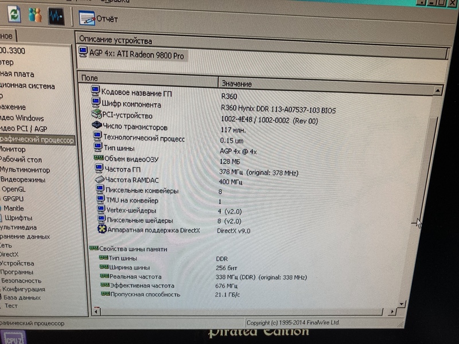
Task: Click the icon beside TMU на конвейер
Action: click(100, 199)
